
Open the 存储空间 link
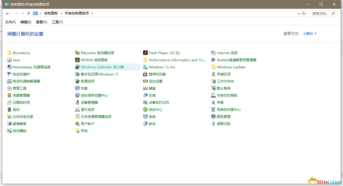224,74
